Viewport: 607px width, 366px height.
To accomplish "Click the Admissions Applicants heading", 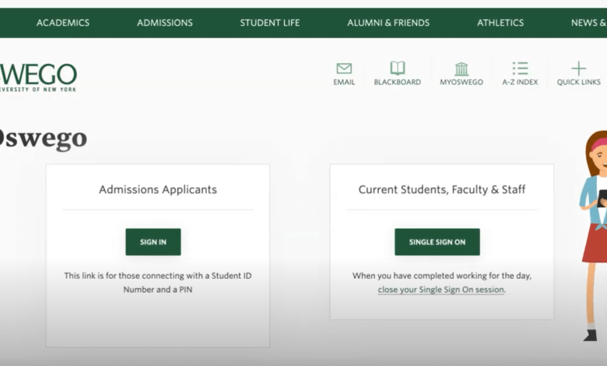I will click(157, 189).
